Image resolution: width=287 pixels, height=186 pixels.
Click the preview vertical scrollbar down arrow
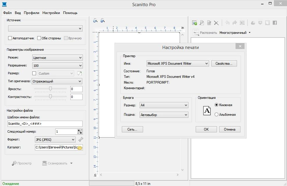(x=183, y=170)
